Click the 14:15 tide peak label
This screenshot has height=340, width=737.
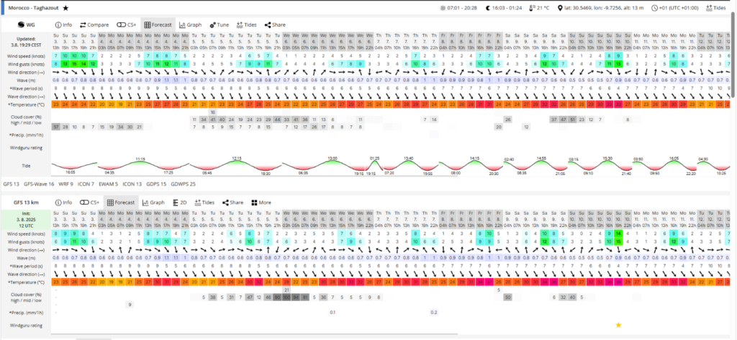(x=475, y=158)
